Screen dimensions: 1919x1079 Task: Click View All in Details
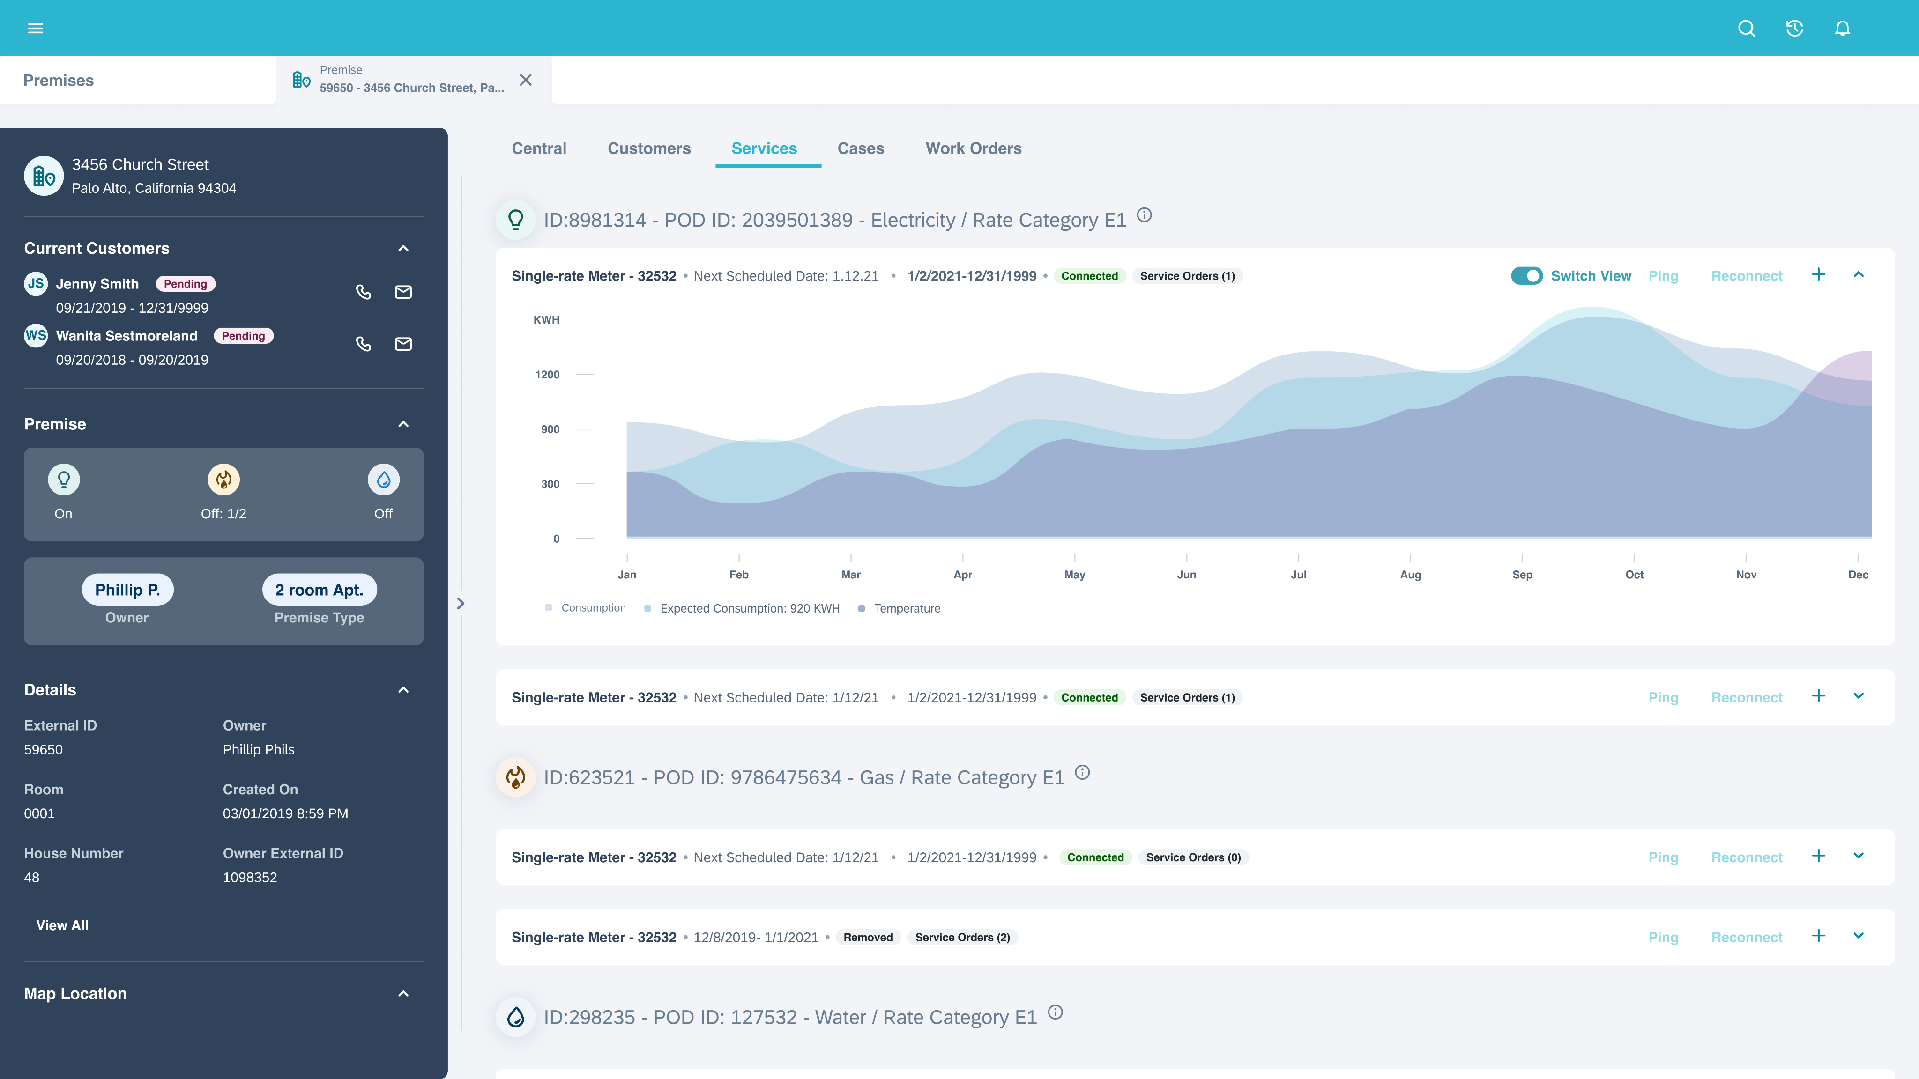[62, 925]
